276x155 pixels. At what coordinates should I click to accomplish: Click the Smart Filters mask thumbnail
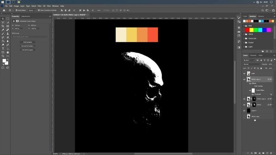click(253, 90)
